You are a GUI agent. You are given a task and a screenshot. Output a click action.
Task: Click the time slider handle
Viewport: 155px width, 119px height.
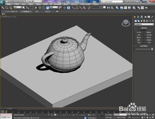coord(9,109)
